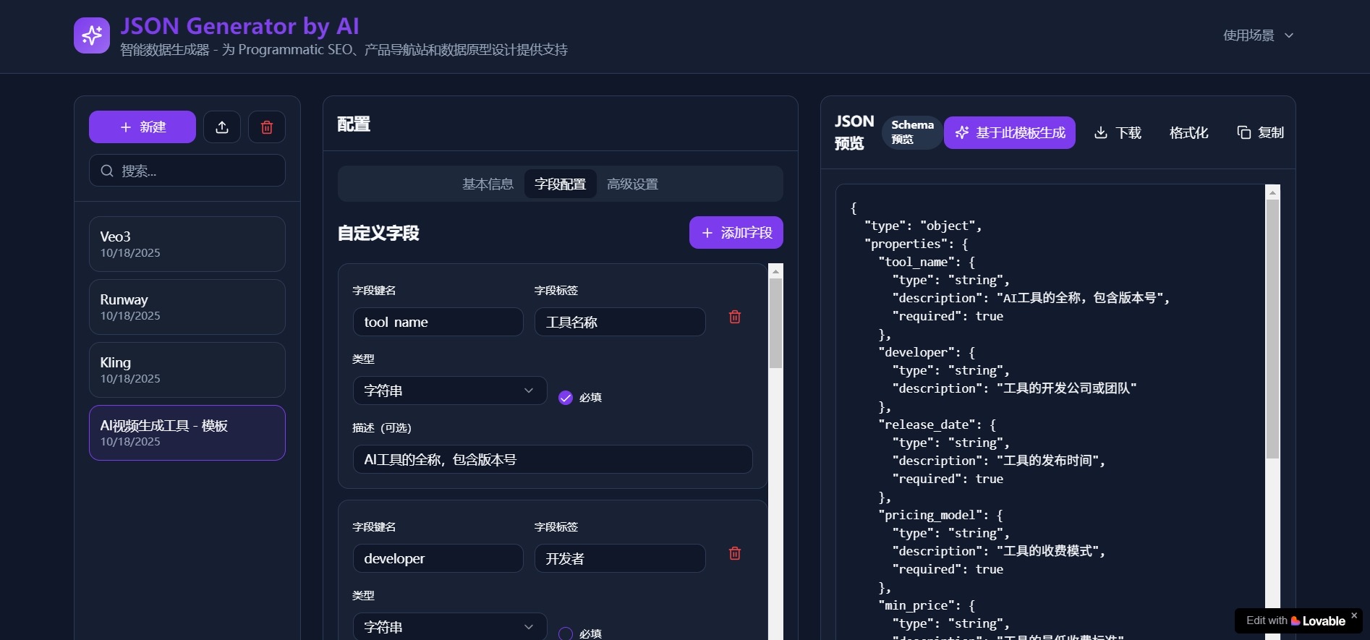Screen dimensions: 1370x640
Task: Click 添加字段 to add a field
Action: click(736, 233)
